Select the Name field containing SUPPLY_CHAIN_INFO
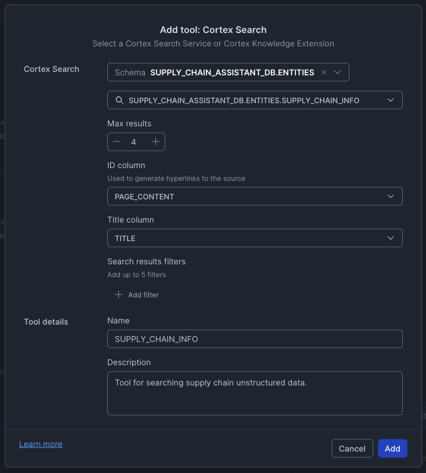Screen dimensions: 426x473 pyautogui.click(x=255, y=339)
